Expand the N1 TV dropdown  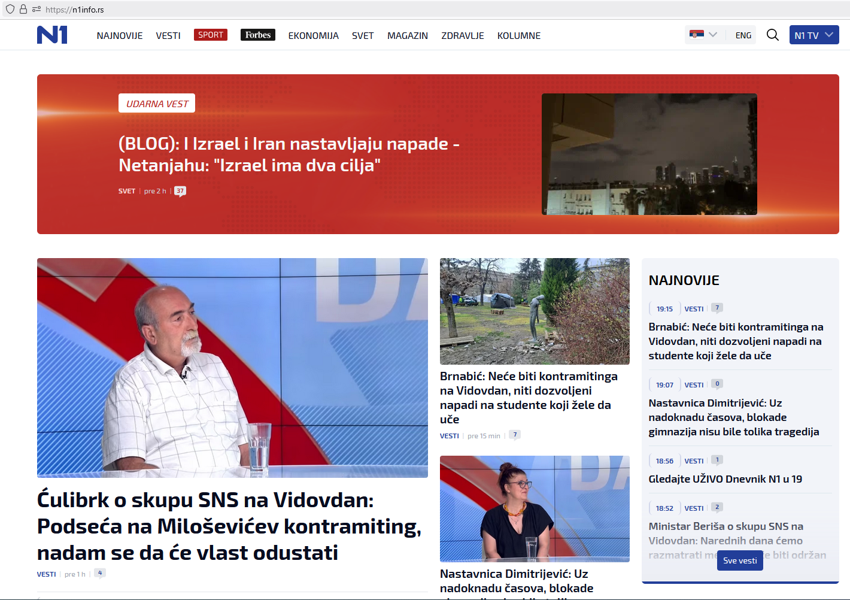(814, 35)
